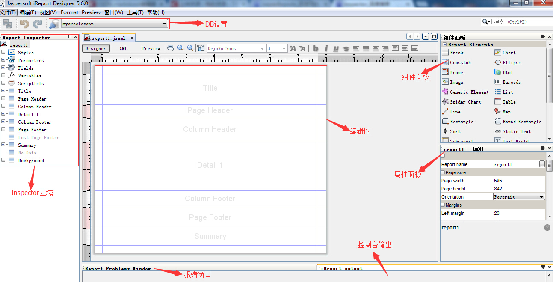
Task: Click the format painter paste icon
Action: (201, 48)
